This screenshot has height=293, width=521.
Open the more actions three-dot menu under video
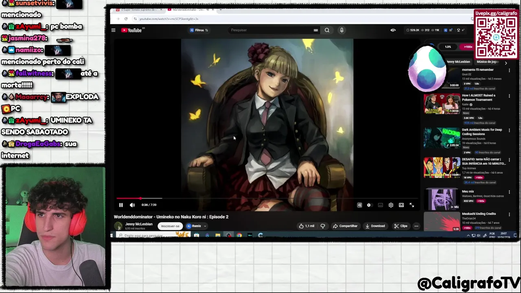tap(416, 226)
